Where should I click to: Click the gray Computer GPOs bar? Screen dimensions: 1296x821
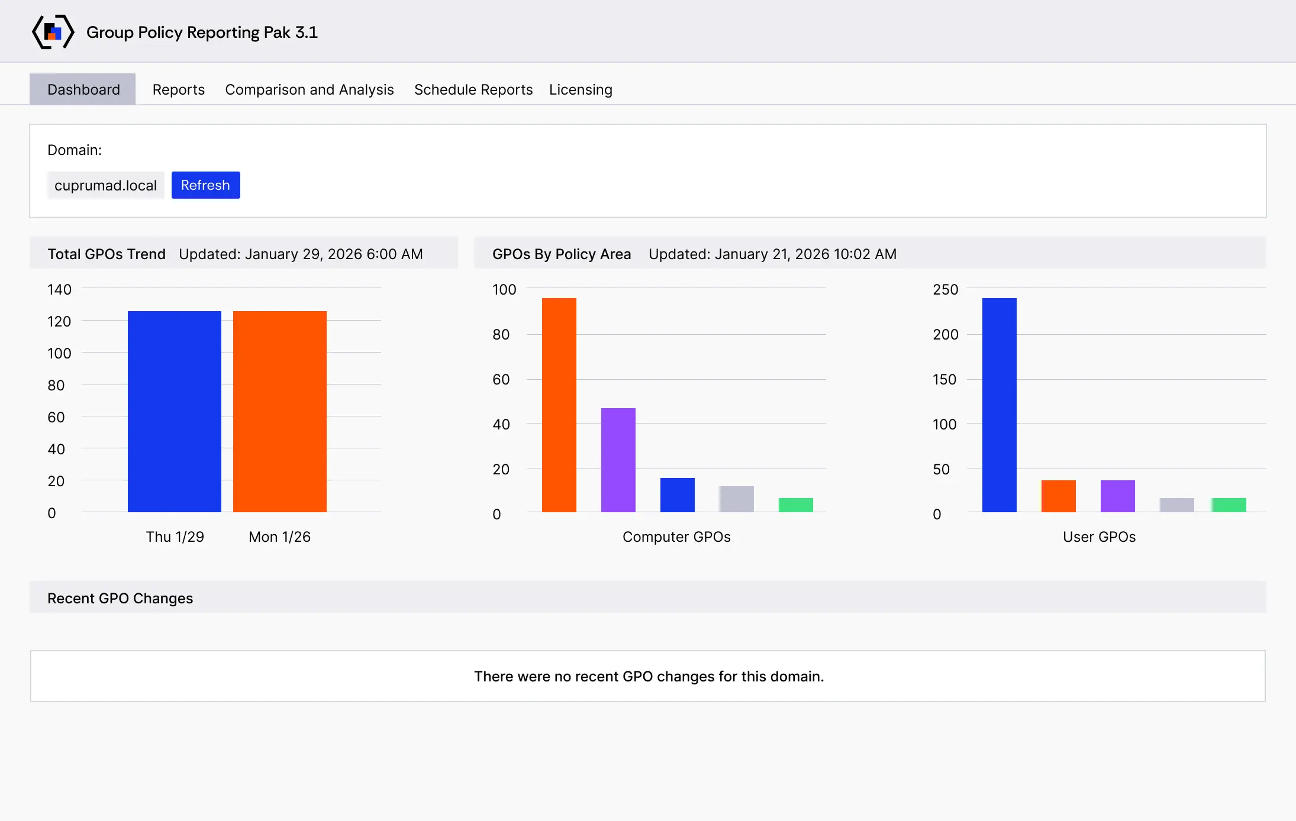tap(737, 499)
